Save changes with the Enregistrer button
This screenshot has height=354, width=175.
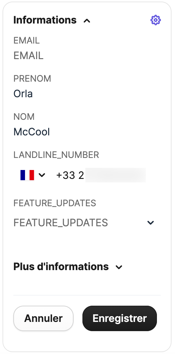point(120,318)
